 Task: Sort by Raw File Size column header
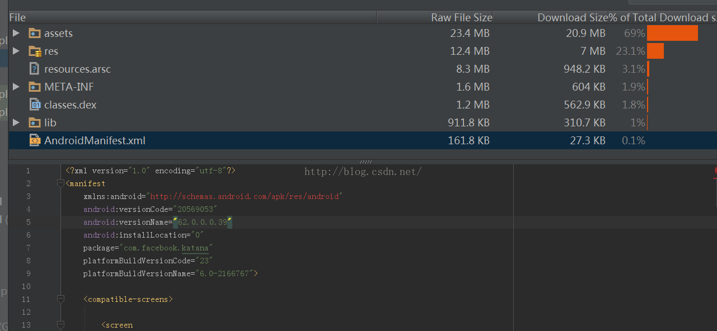coord(461,18)
